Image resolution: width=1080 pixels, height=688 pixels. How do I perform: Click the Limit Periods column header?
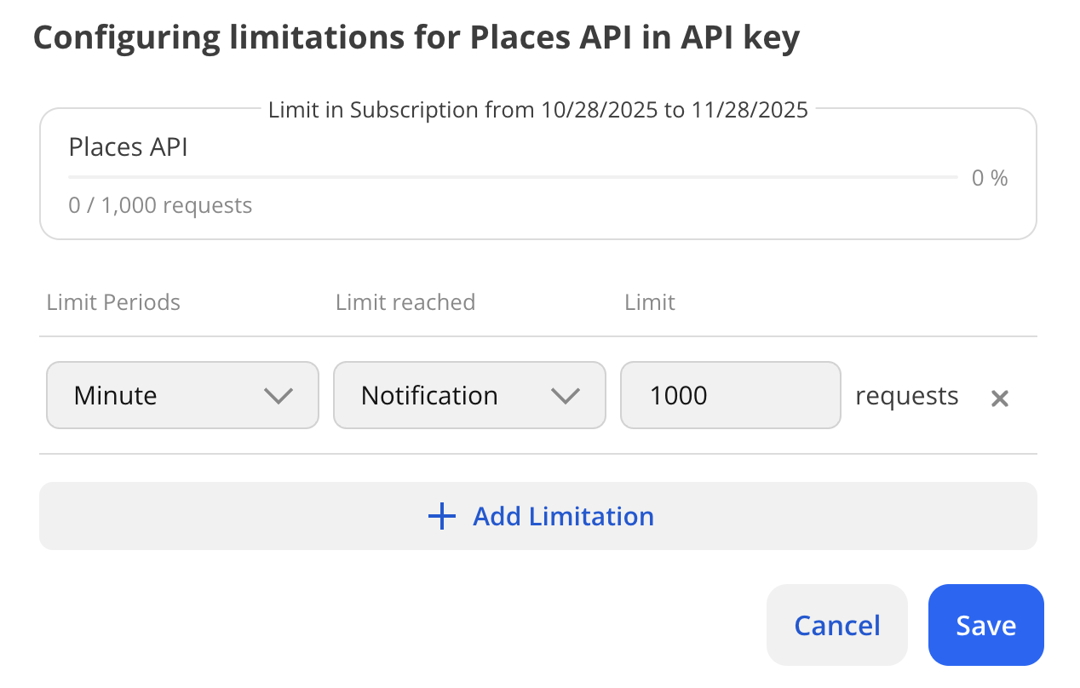(x=113, y=301)
